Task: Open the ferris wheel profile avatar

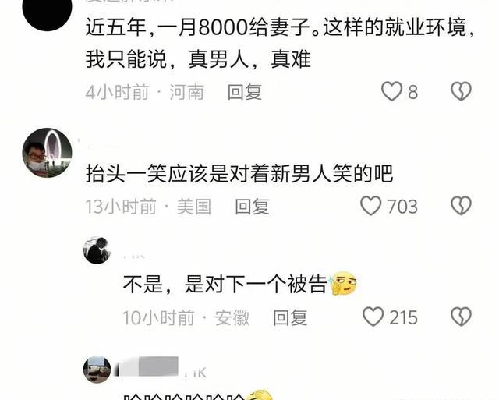Action: (47, 153)
